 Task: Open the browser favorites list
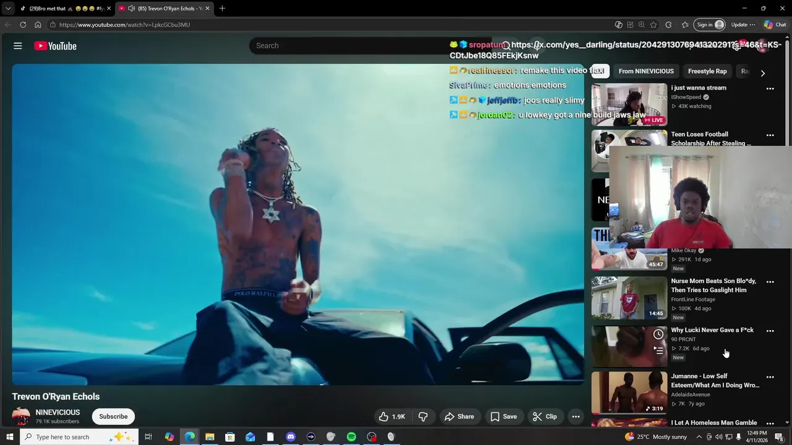[685, 25]
